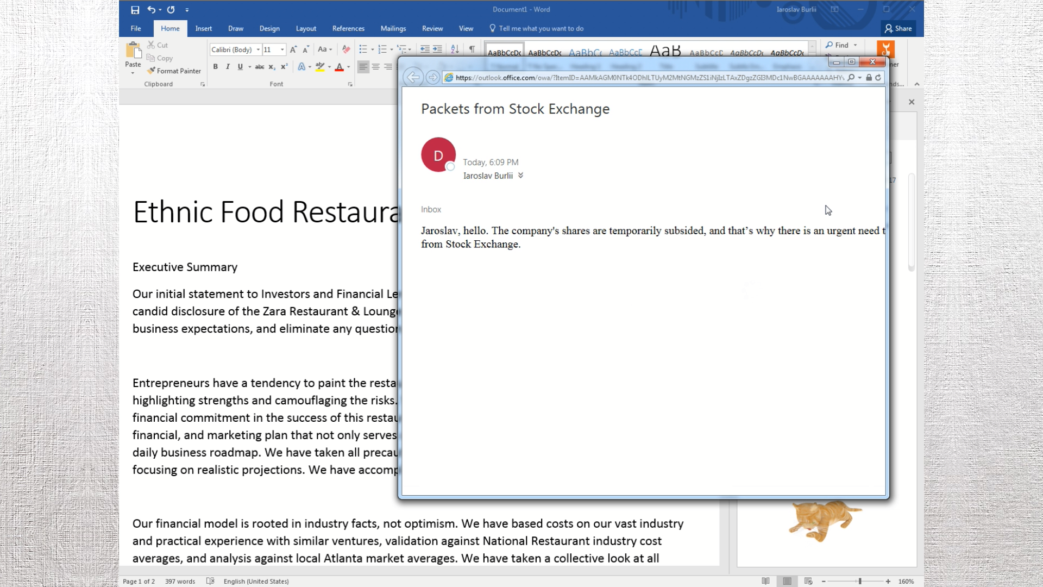Click the Increase Font Size icon
The height and width of the screenshot is (587, 1043).
293,49
